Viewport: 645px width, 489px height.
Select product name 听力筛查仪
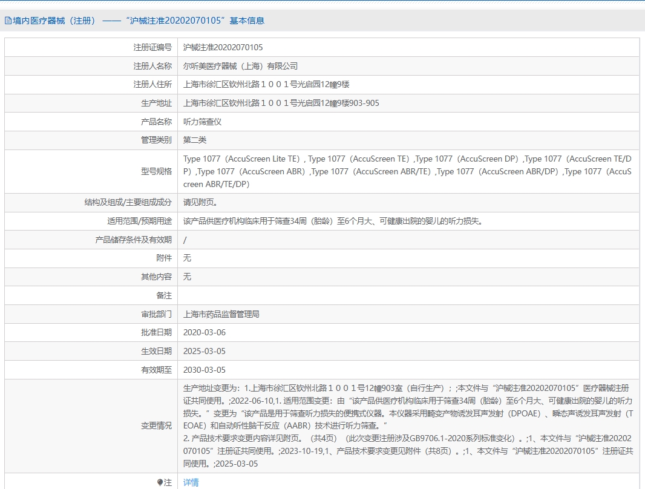(x=202, y=122)
